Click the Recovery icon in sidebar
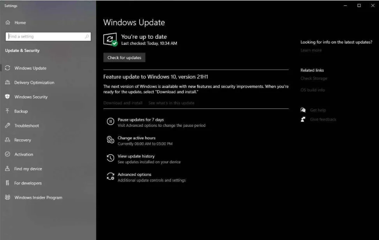The width and height of the screenshot is (379, 240). (x=7, y=140)
